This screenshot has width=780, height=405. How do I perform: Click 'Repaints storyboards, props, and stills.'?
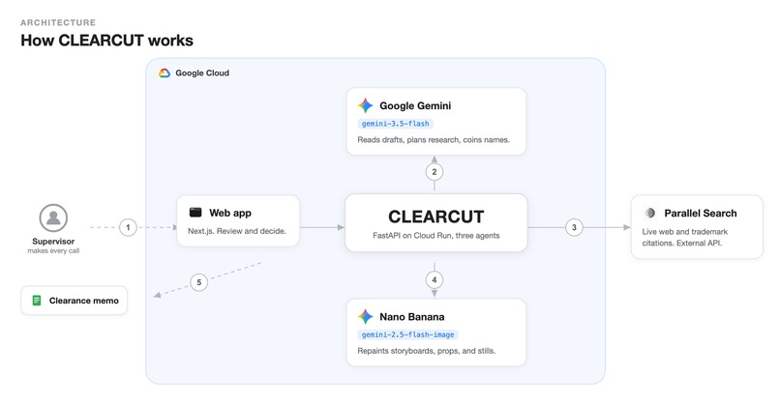(x=427, y=351)
